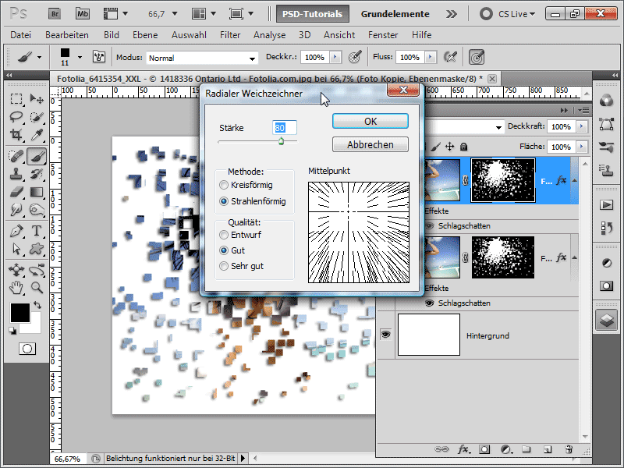The image size is (624, 468).
Task: Toggle Quick Mask mode icon
Action: [x=27, y=349]
